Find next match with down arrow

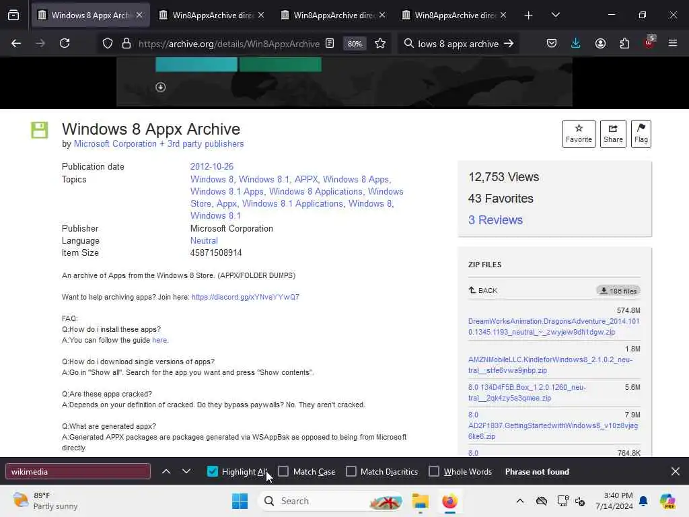tap(186, 471)
